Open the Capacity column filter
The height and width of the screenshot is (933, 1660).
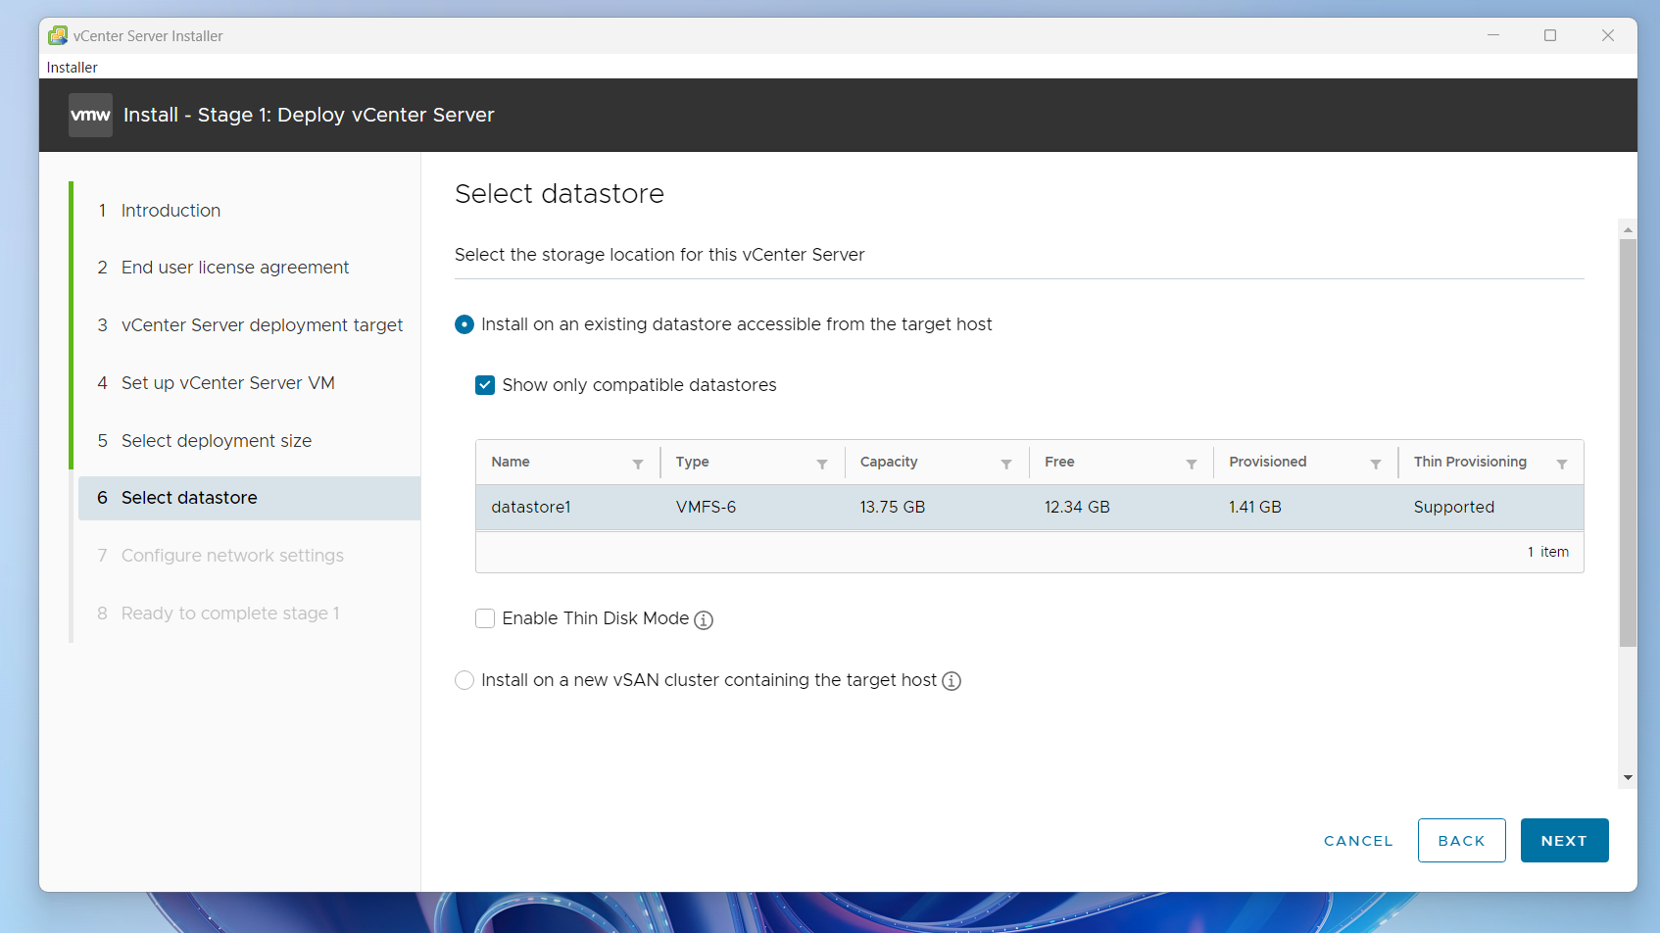pyautogui.click(x=1006, y=464)
